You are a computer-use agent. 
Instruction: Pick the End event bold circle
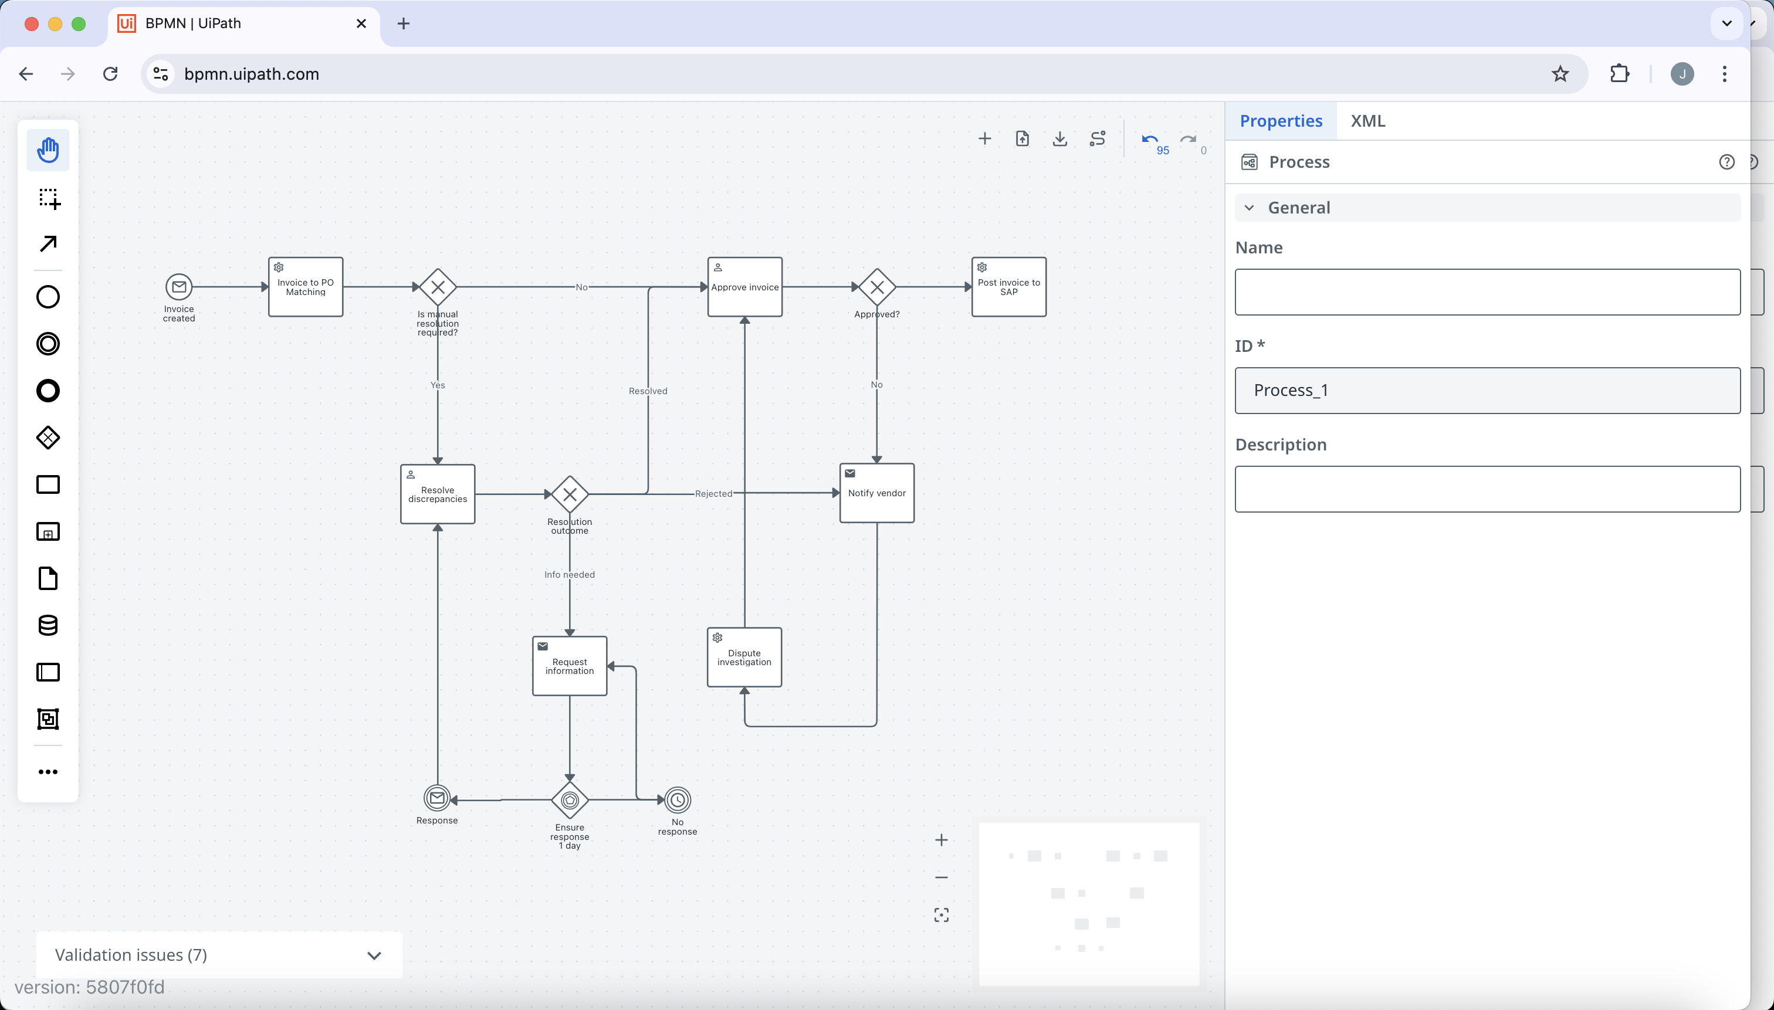[48, 391]
